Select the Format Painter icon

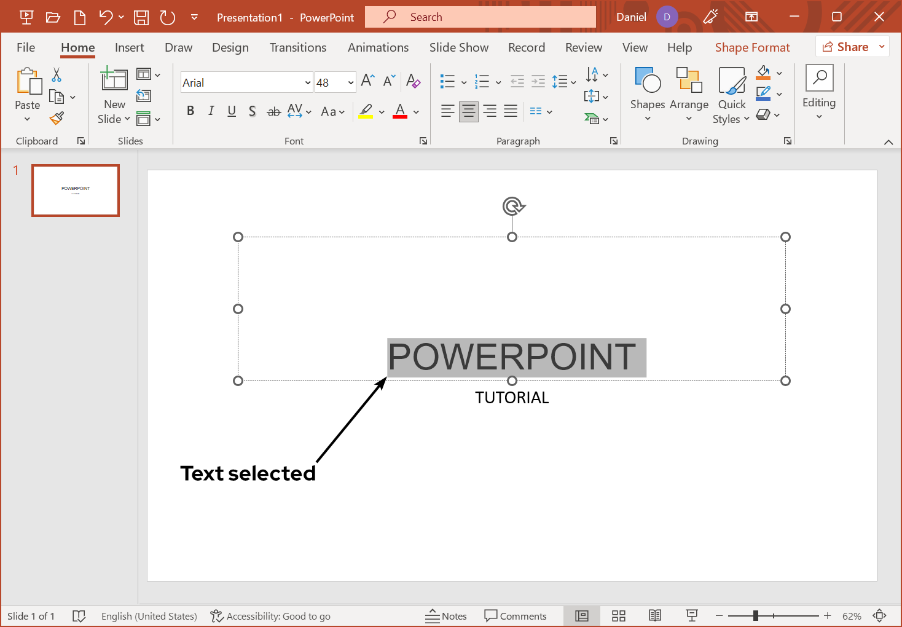point(57,117)
